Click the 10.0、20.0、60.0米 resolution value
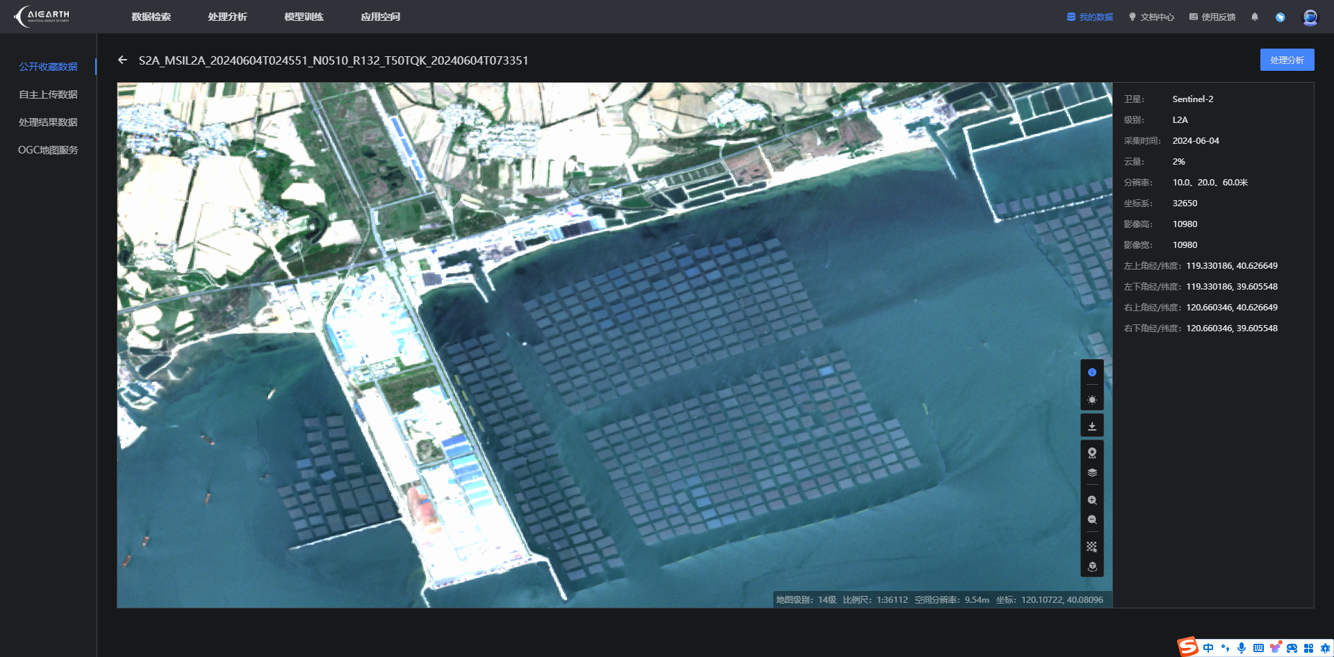Screen dimensions: 1334x657 pos(1210,183)
